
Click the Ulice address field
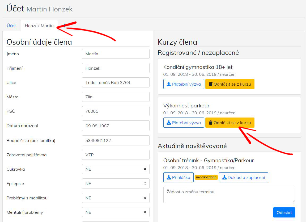coord(116,83)
